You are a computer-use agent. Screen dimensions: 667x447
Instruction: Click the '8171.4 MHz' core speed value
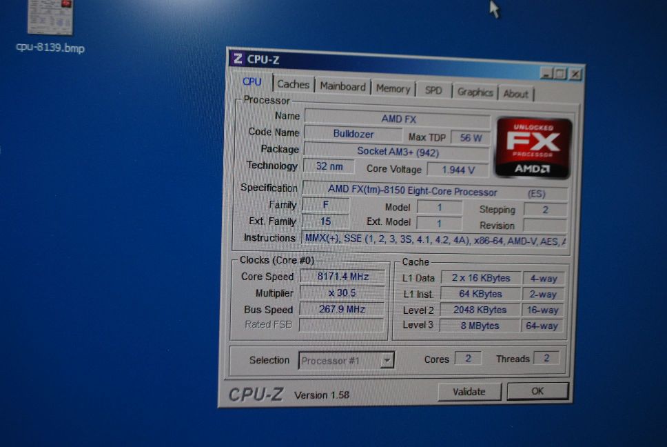[343, 277]
